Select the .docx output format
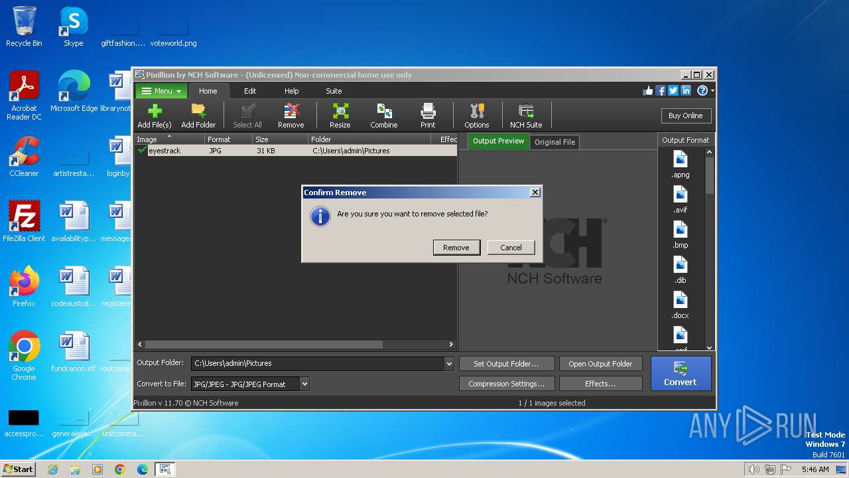The height and width of the screenshot is (478, 849). tap(681, 305)
